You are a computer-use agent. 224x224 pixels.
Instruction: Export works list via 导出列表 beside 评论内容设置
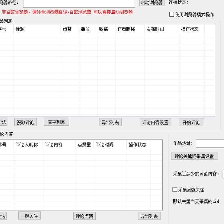(110, 122)
